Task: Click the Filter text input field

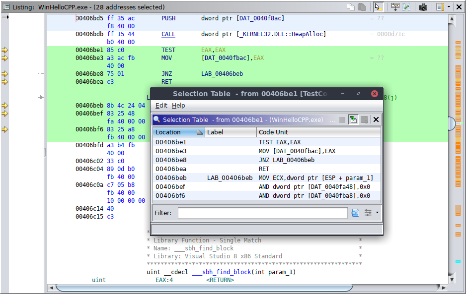Action: pos(262,213)
